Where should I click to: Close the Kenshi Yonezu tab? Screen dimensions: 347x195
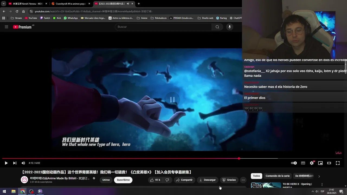pos(46,4)
